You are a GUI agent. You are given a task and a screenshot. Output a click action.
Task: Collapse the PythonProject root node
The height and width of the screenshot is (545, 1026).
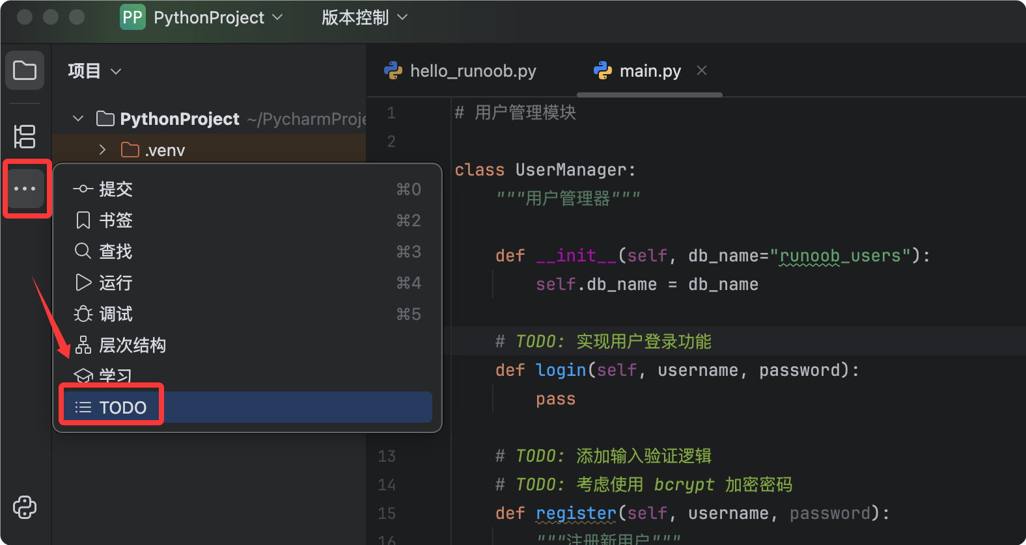coord(78,118)
